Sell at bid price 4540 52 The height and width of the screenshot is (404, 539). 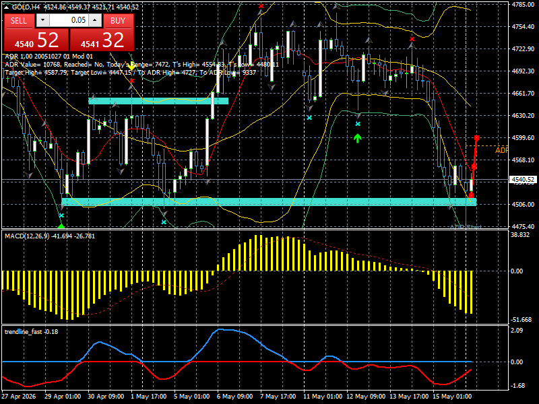coord(36,40)
